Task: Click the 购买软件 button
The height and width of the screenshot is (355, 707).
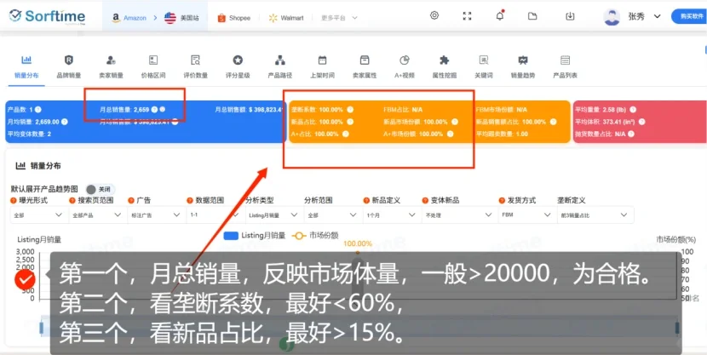Action: point(689,16)
